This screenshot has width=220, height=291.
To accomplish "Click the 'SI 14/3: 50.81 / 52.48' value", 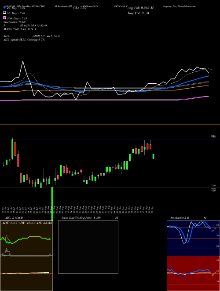I will pos(33,26).
